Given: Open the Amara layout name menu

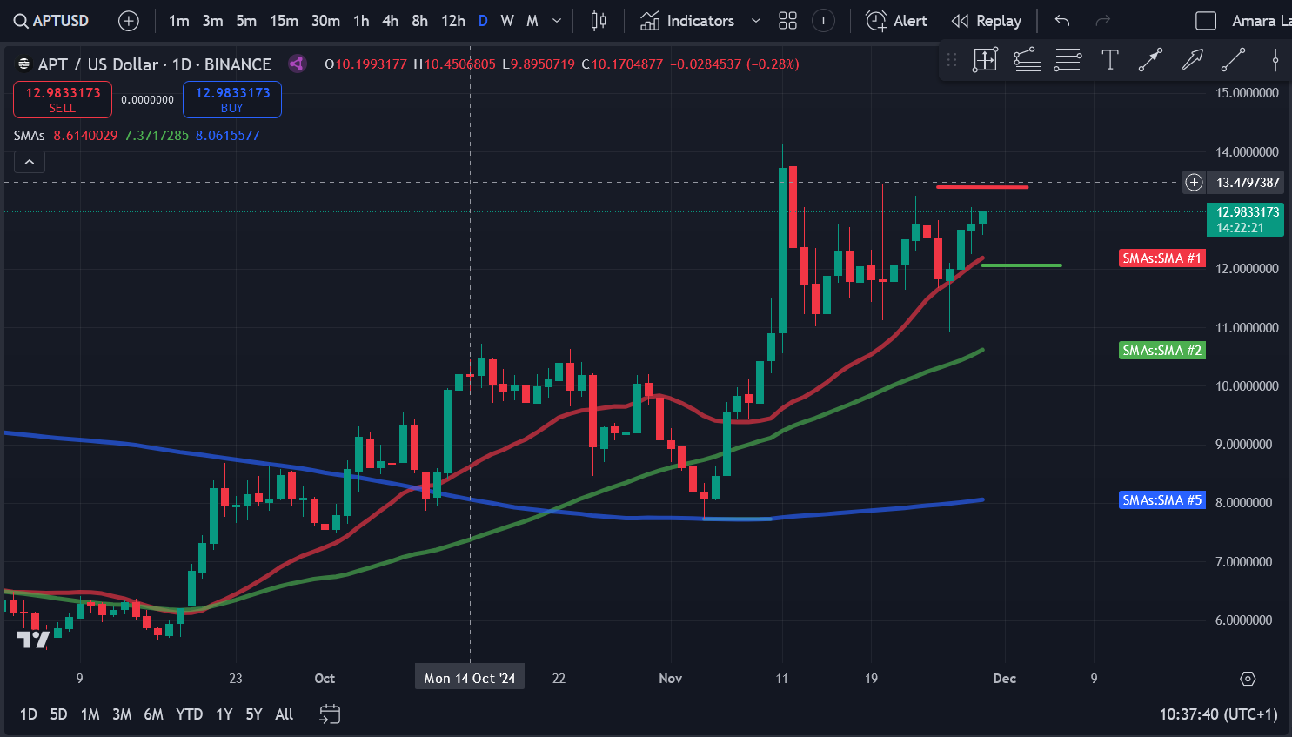Looking at the screenshot, I should [x=1261, y=21].
